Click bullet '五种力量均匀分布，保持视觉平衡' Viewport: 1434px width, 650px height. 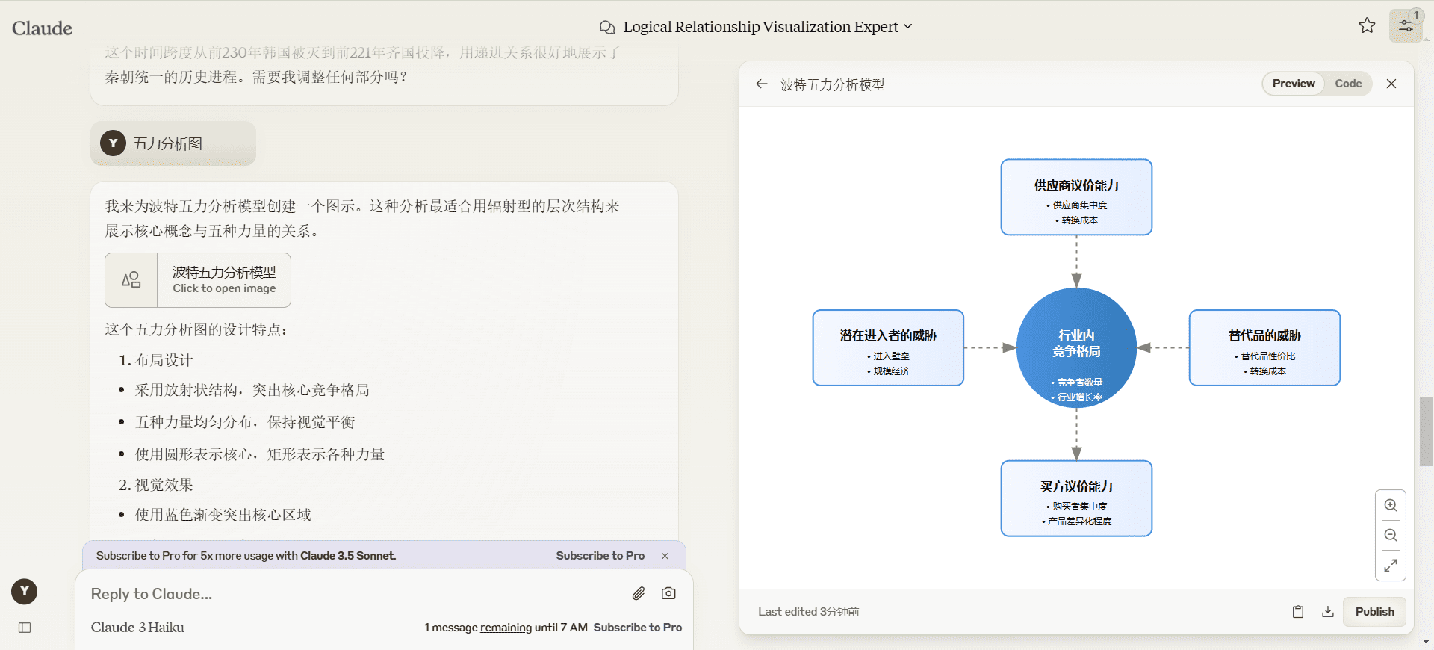245,422
